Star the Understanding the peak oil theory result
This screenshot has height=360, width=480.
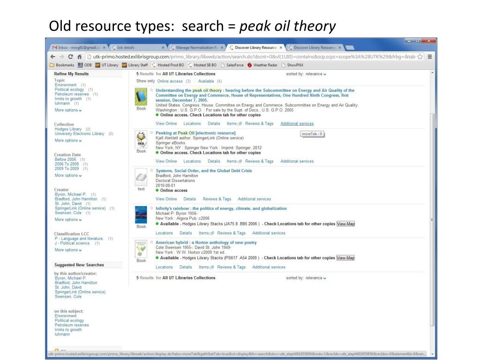pos(151,90)
